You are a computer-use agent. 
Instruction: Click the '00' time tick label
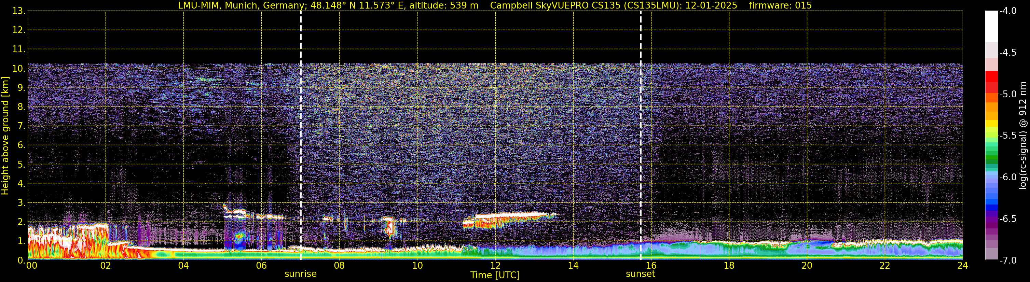pyautogui.click(x=31, y=266)
